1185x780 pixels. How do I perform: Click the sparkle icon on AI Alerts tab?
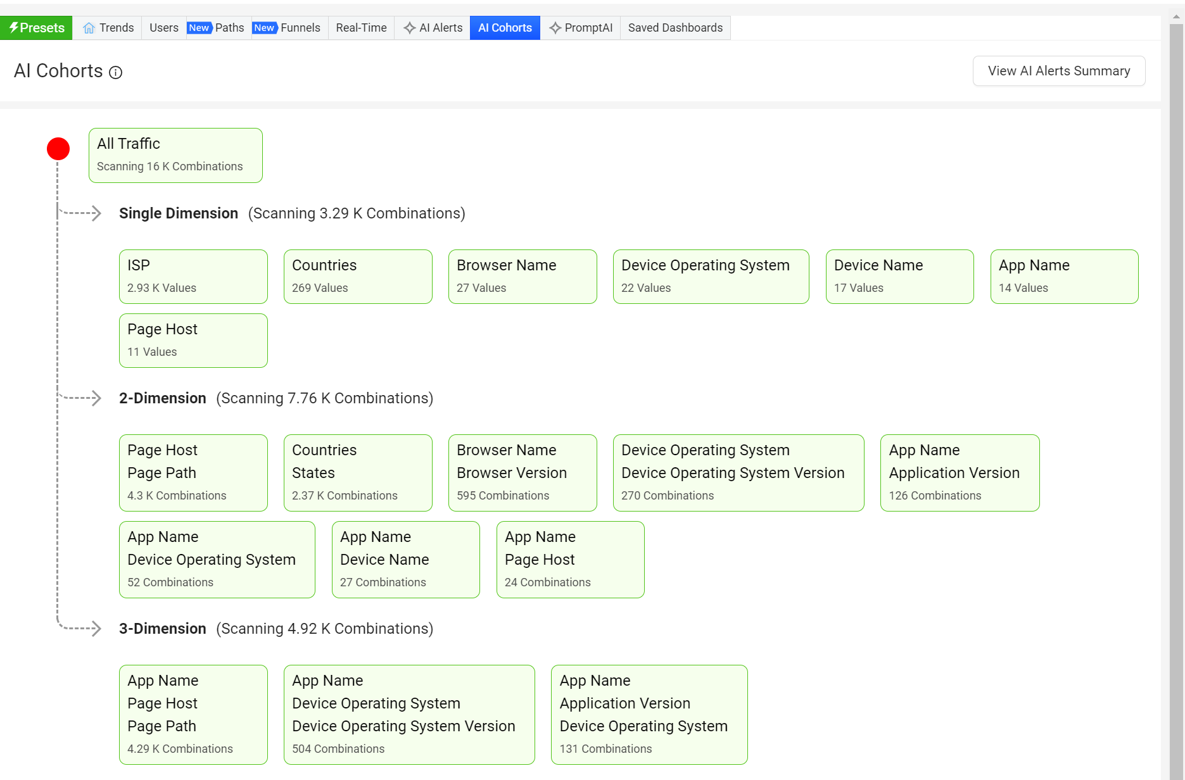click(410, 28)
